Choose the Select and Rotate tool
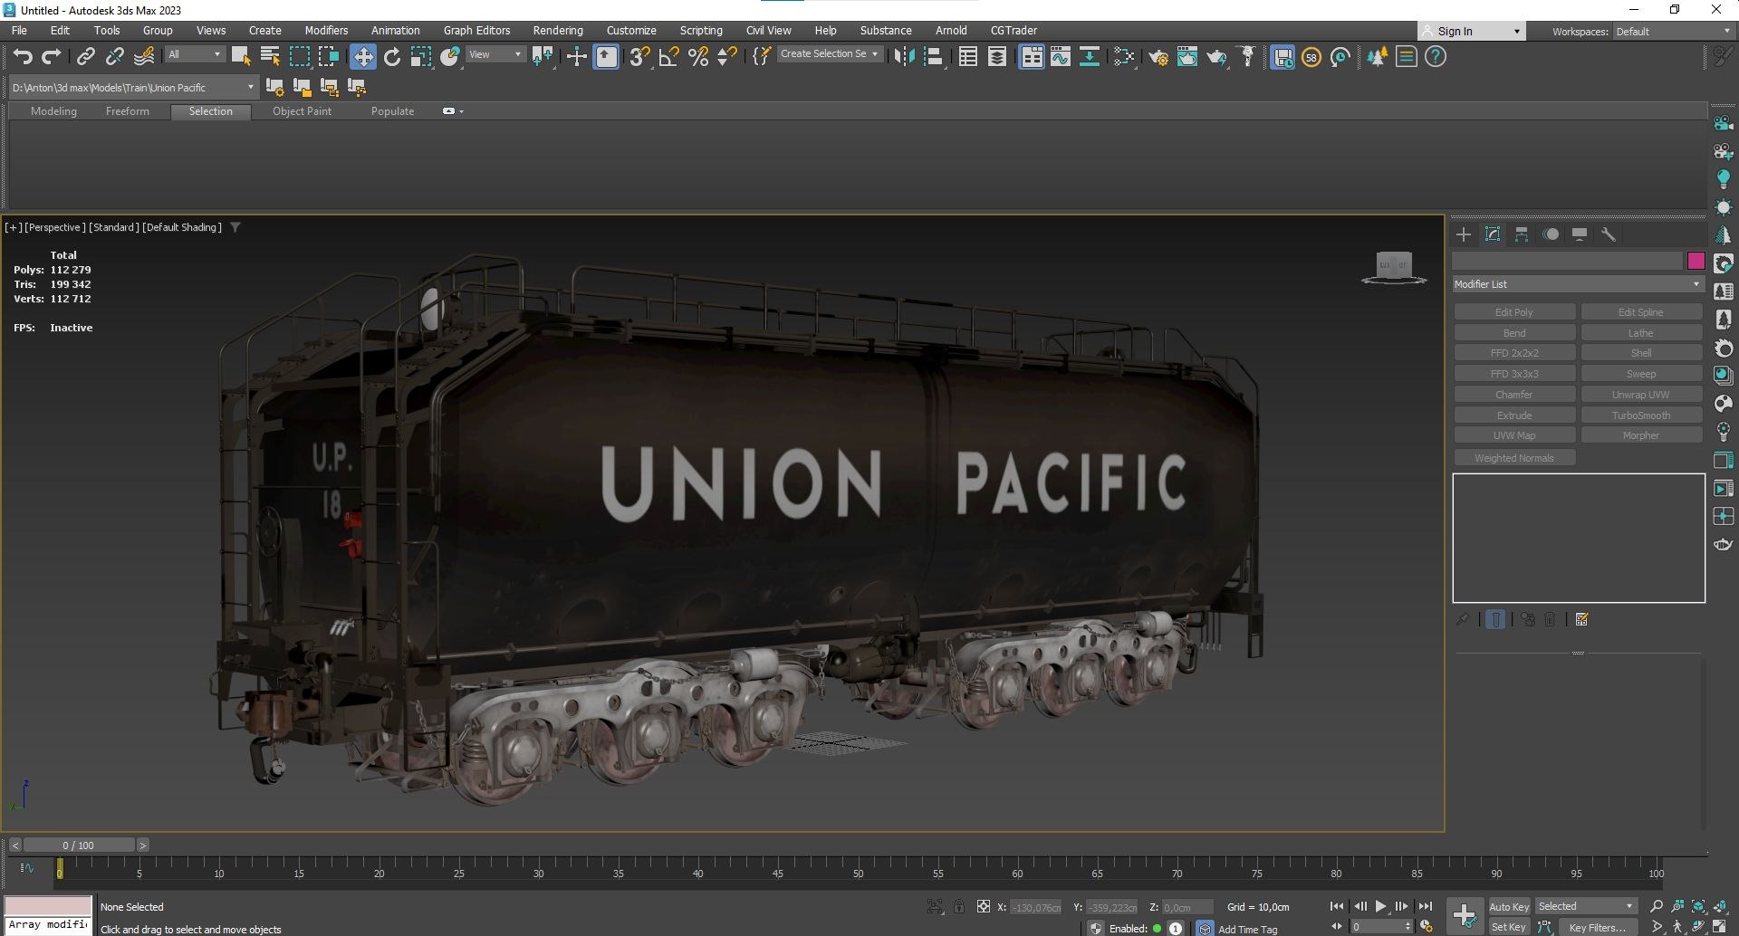The height and width of the screenshot is (936, 1739). (392, 57)
